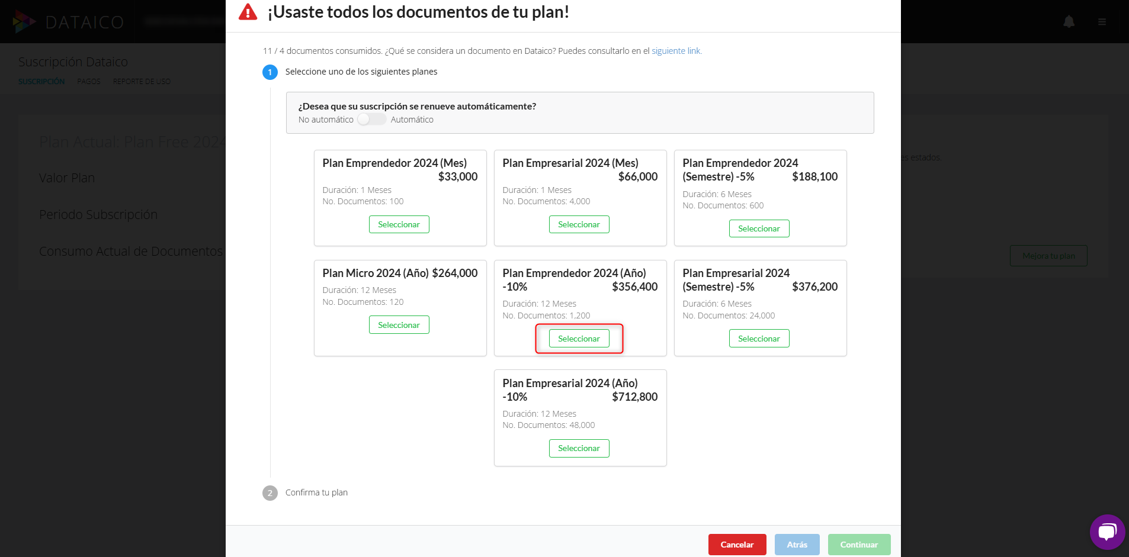
Task: Click the red warning triangle icon
Action: [248, 12]
